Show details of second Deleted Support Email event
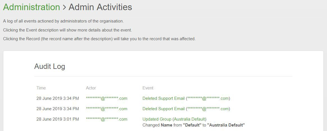The width and height of the screenshot is (327, 131). (x=163, y=109)
